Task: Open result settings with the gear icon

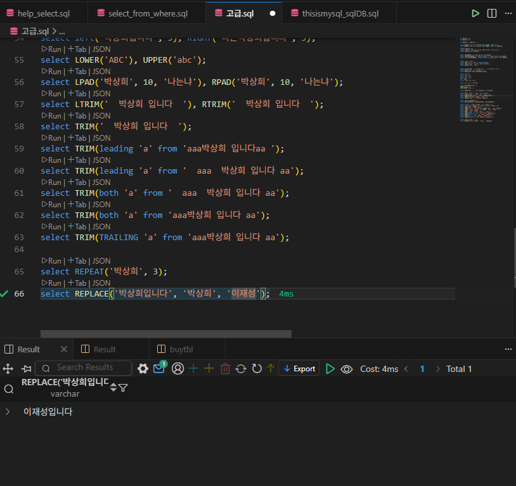Action: (x=143, y=369)
